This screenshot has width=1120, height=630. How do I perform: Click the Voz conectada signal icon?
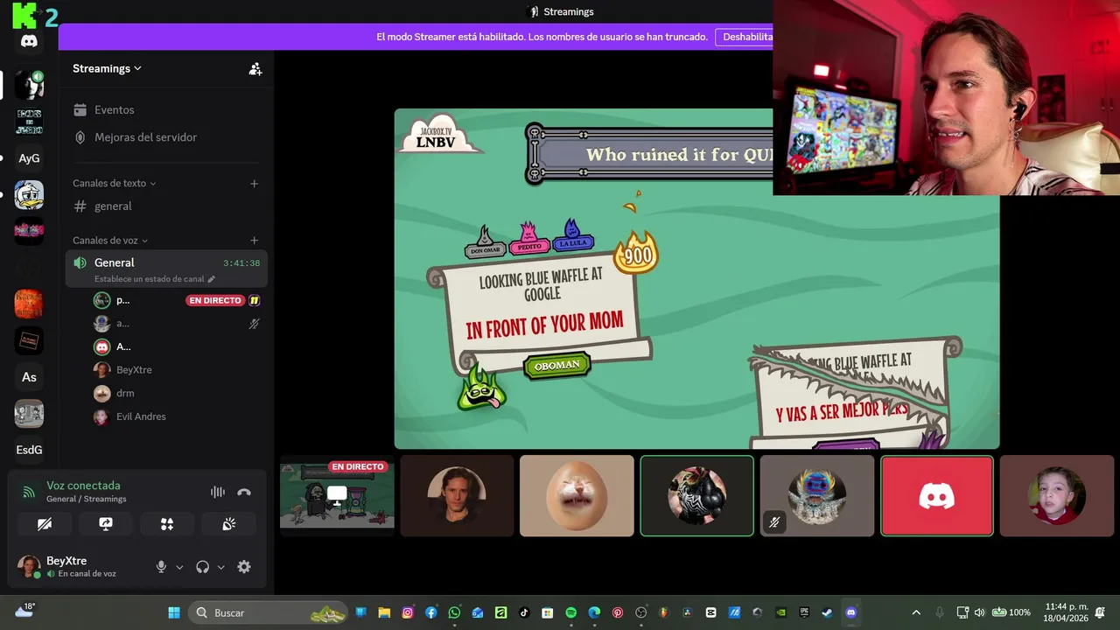tap(28, 492)
